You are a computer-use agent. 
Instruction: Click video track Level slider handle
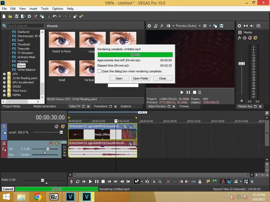[x=61, y=132]
